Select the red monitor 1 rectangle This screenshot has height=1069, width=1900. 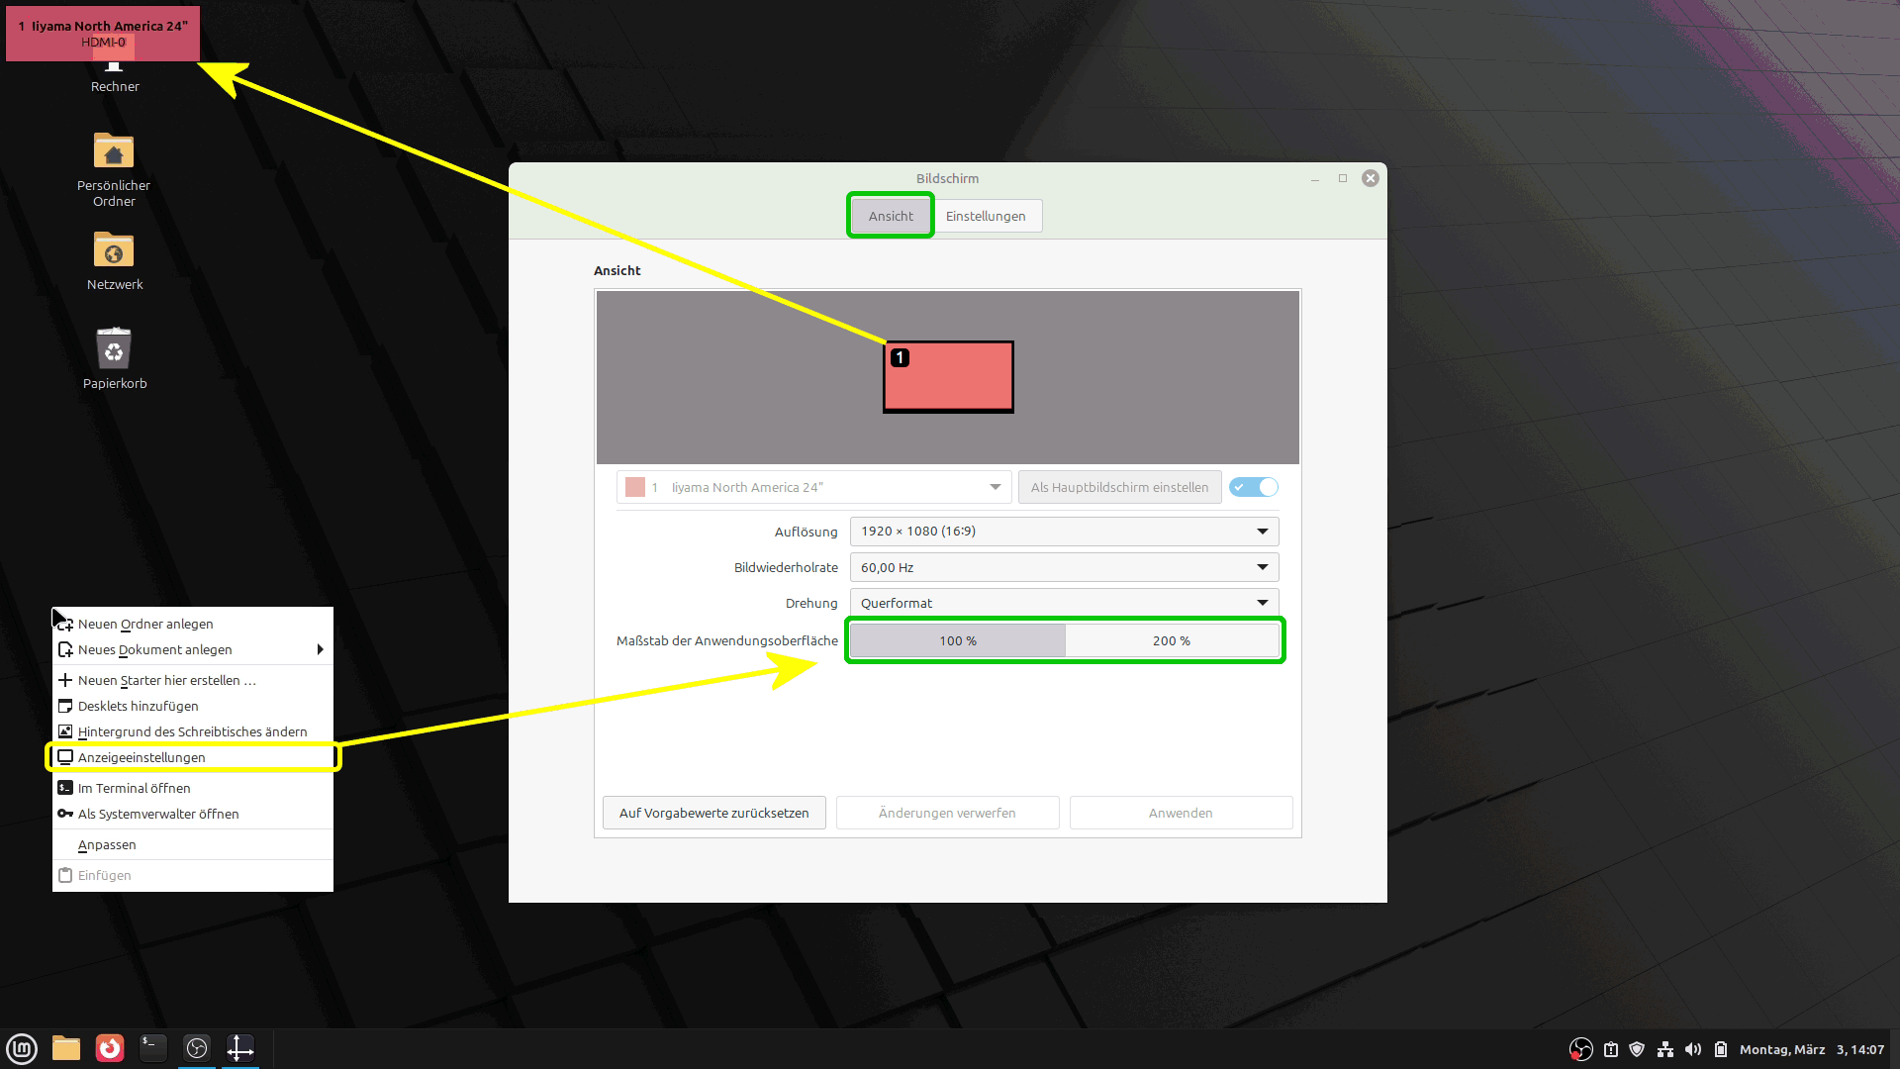click(x=948, y=378)
